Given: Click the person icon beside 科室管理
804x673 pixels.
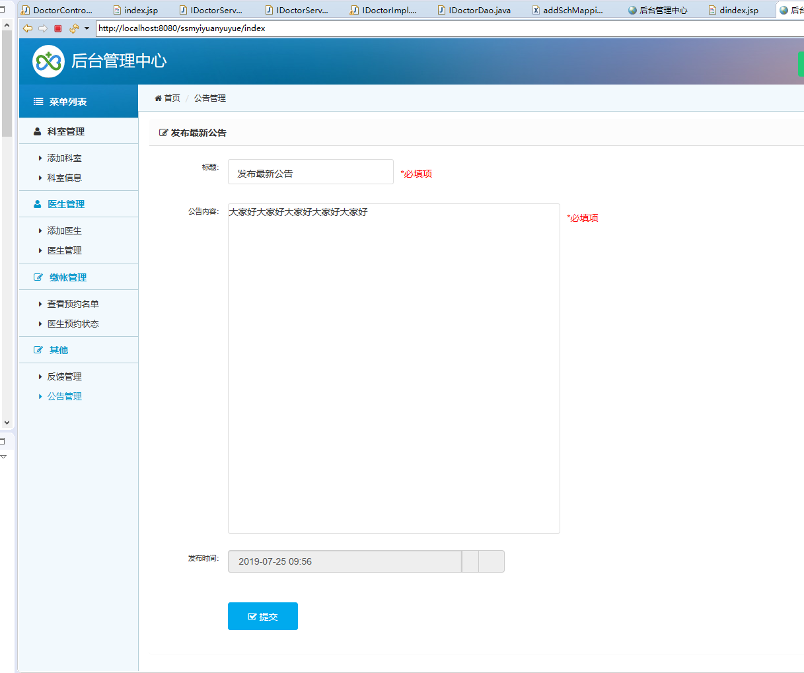Looking at the screenshot, I should click(x=36, y=131).
